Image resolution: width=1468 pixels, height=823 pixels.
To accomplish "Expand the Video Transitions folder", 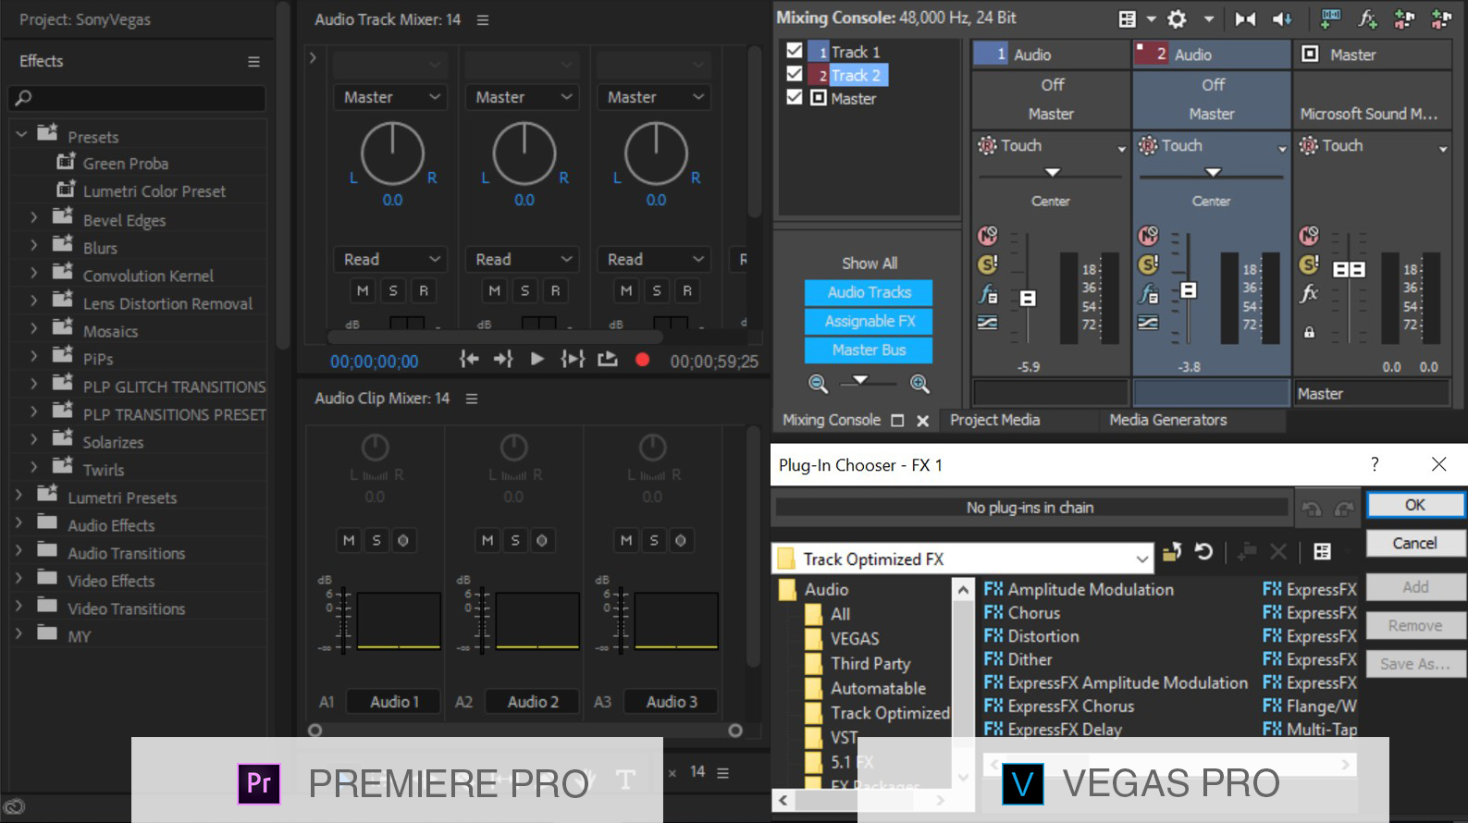I will 19,607.
